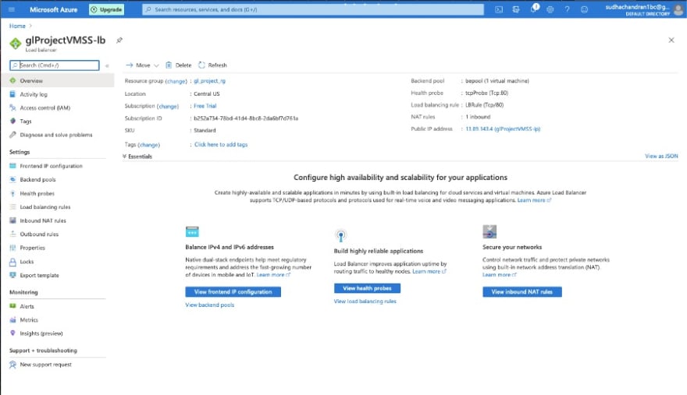Click the load balancer resource icon
The image size is (687, 395).
click(16, 44)
